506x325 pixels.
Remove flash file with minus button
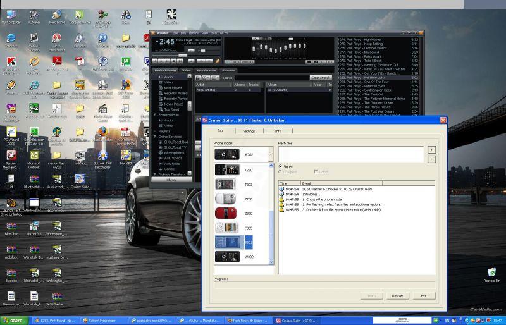click(x=431, y=159)
